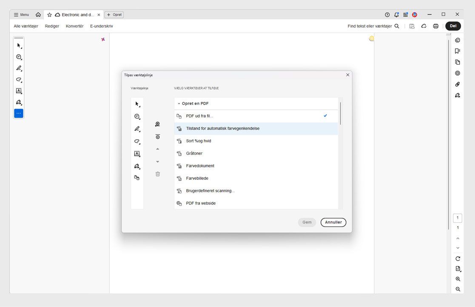
Task: Click the page number box on right rail
Action: point(458,218)
